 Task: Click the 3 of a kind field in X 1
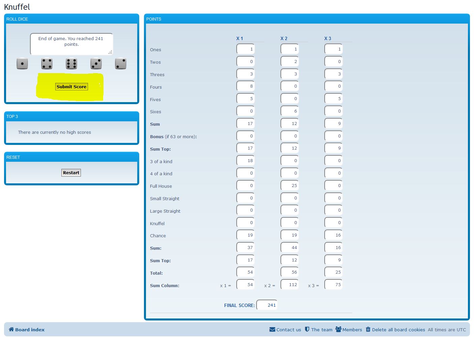point(246,161)
